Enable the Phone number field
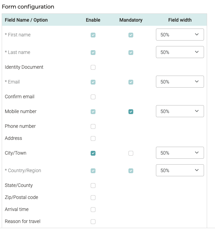Screen dimensions: 215x234 pyautogui.click(x=93, y=126)
